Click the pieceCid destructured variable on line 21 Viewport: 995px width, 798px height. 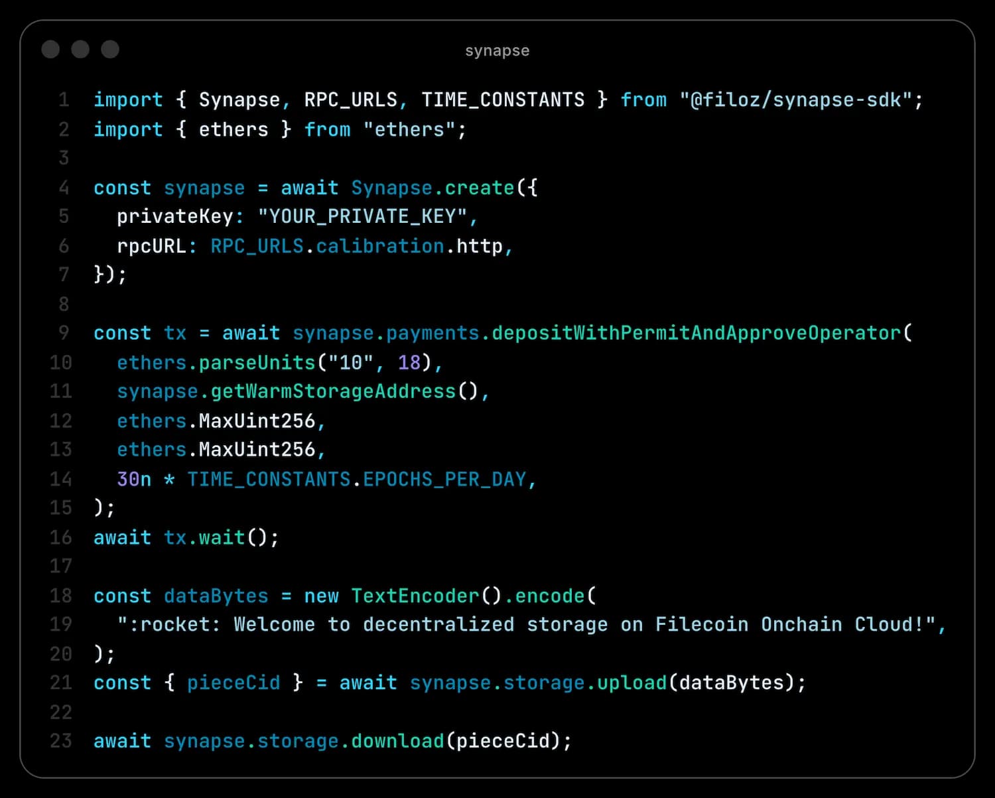click(x=233, y=682)
